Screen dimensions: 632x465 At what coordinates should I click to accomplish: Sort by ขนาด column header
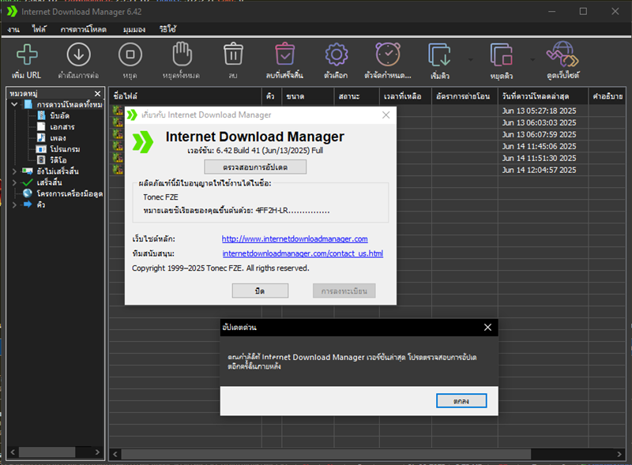click(308, 96)
